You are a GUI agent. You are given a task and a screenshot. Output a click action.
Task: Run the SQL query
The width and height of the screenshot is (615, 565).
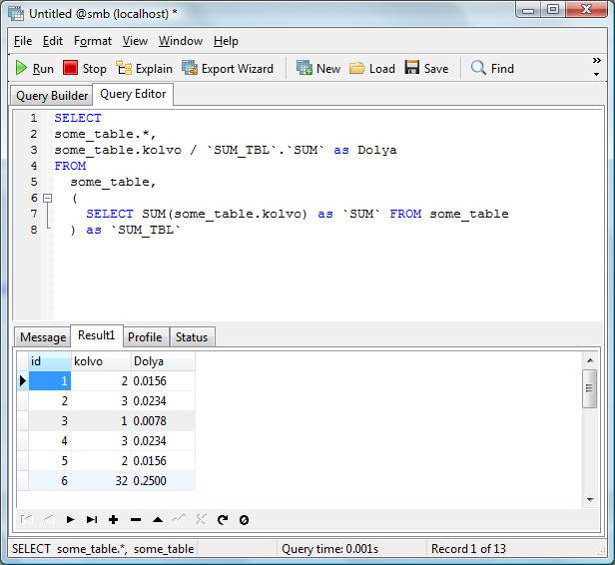click(34, 69)
